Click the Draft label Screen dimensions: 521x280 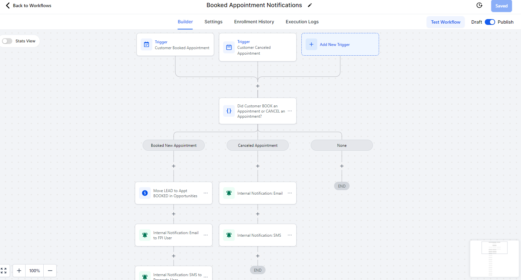[477, 22]
